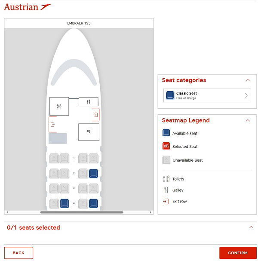Select the available left-side blue seat in row 4
258x261 pixels.
point(64,203)
